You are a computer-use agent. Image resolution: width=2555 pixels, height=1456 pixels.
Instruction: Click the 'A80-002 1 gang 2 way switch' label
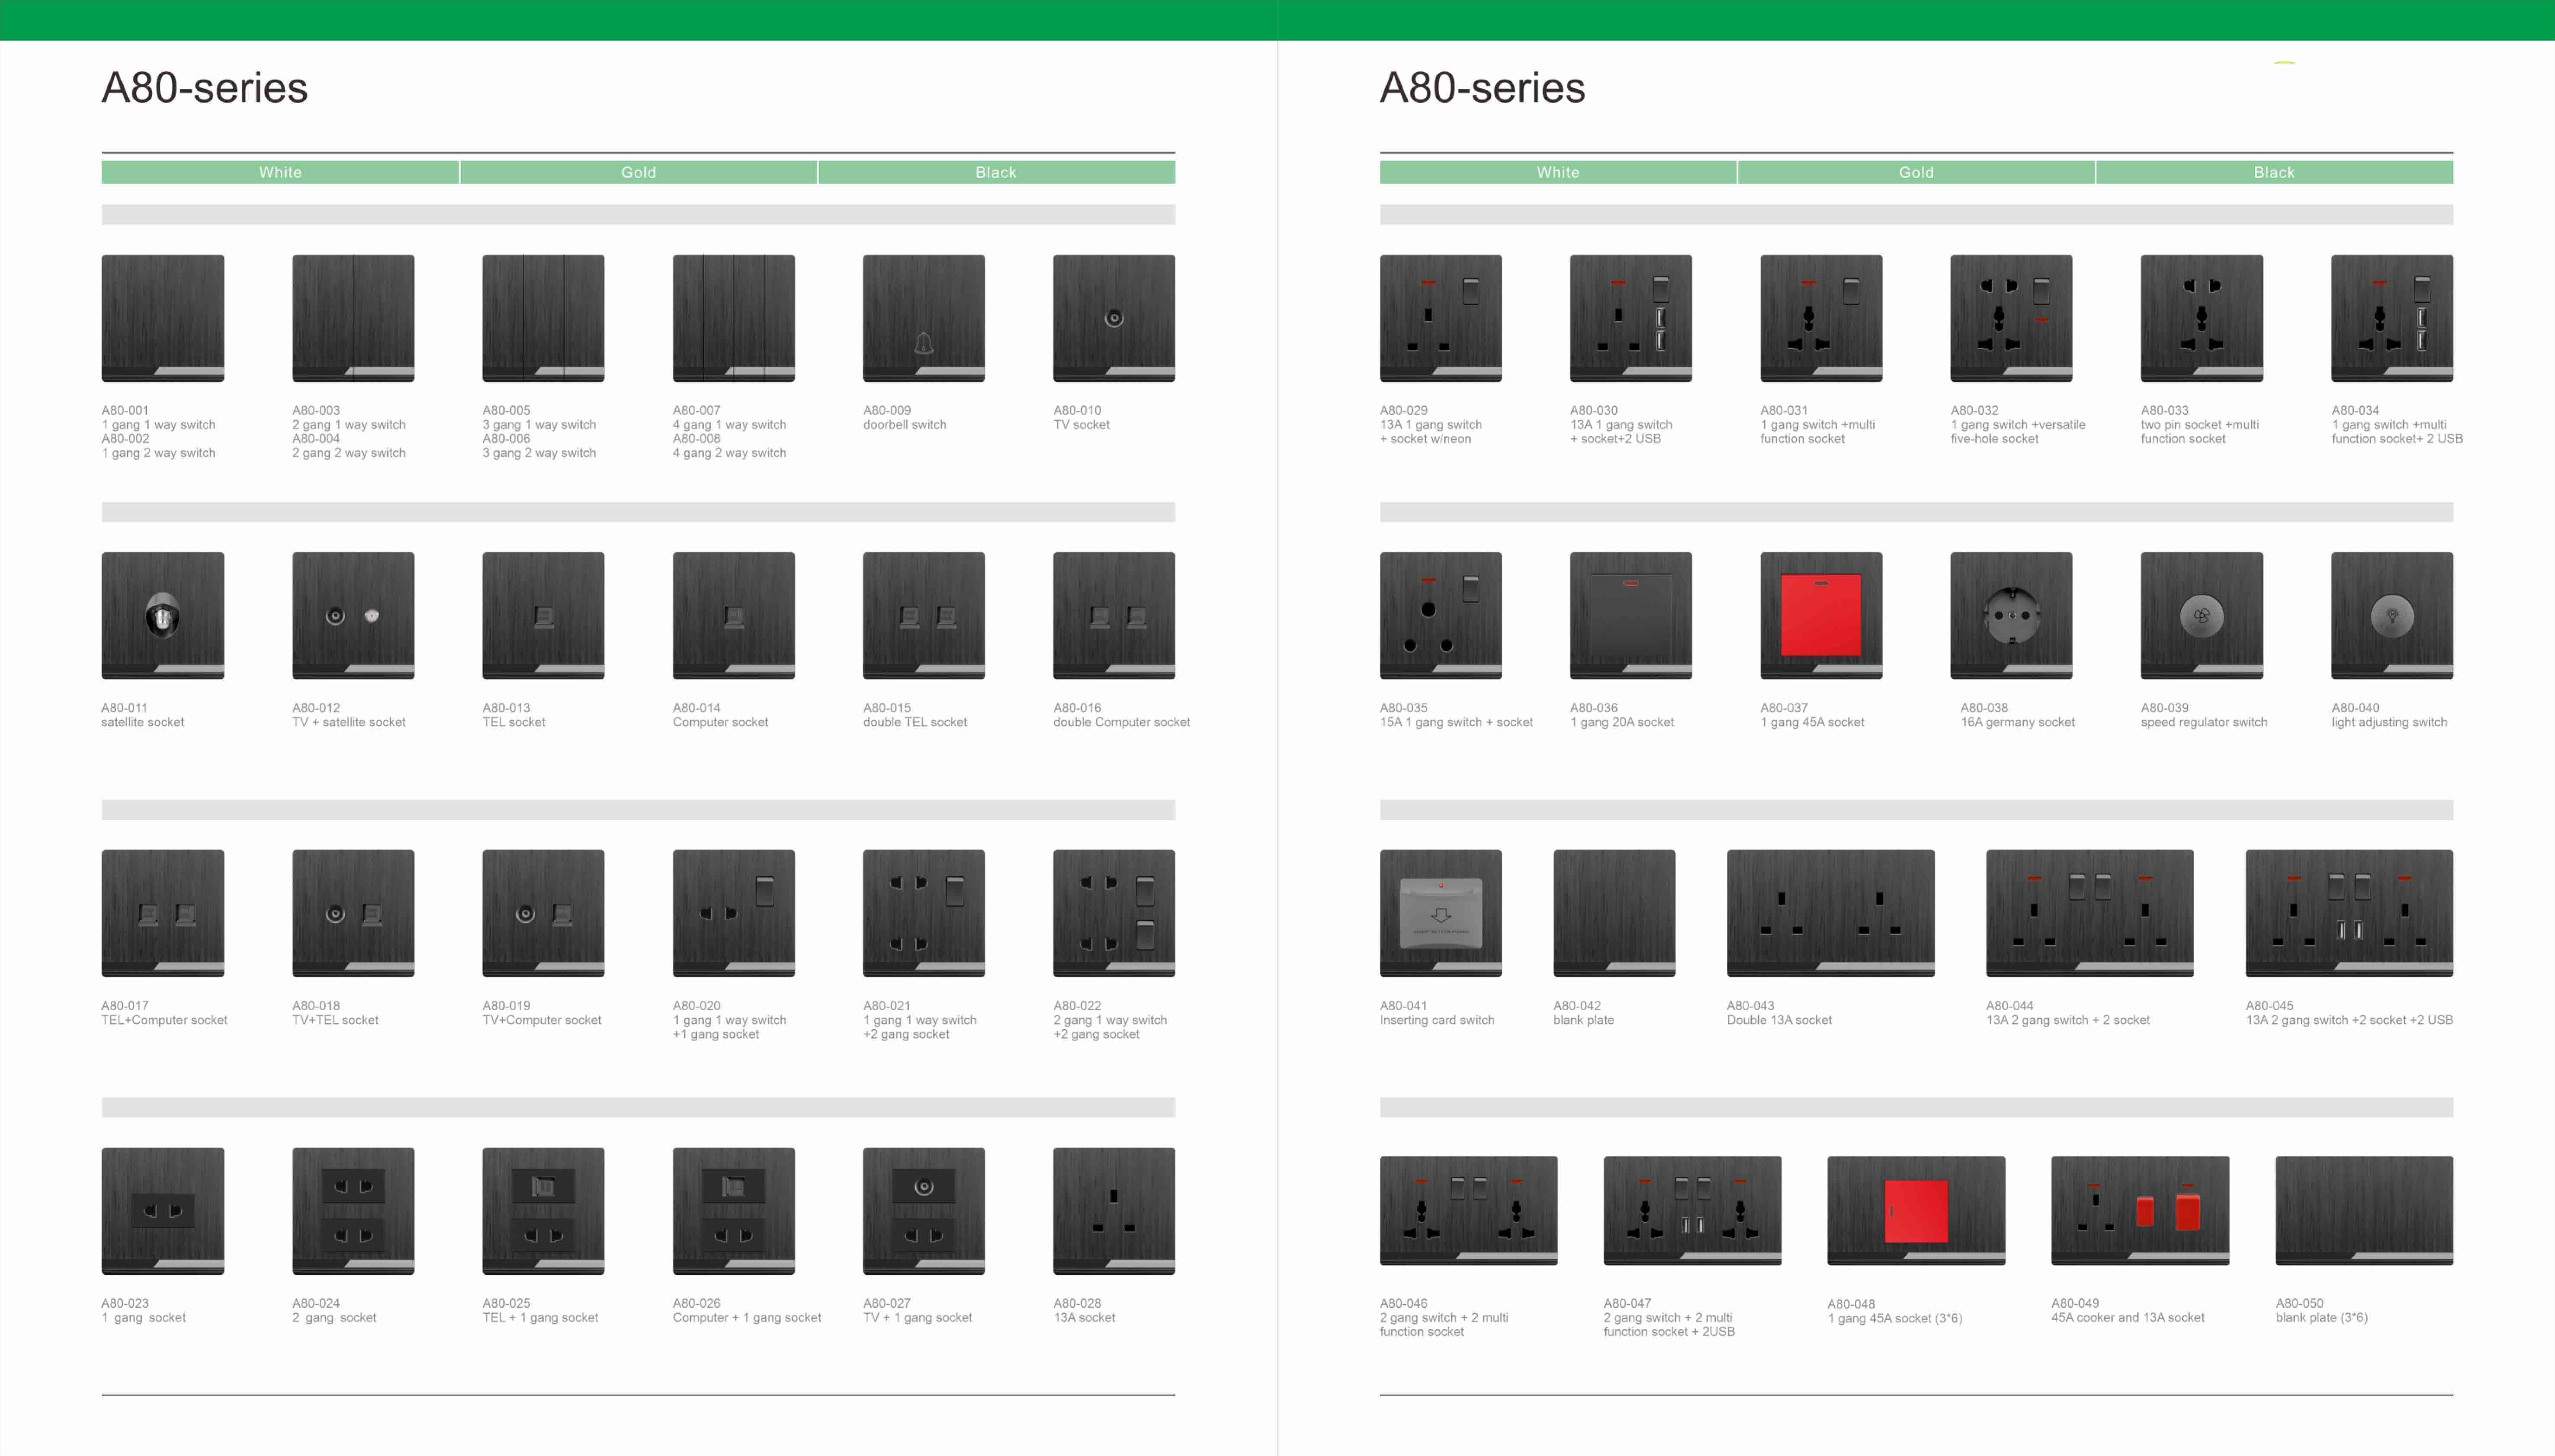click(x=158, y=446)
